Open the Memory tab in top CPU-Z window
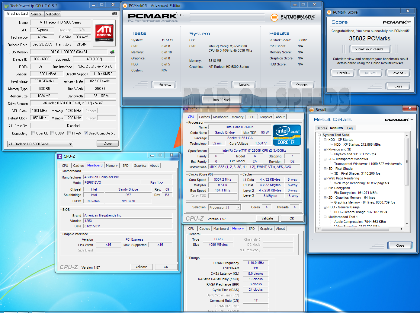 click(238, 117)
